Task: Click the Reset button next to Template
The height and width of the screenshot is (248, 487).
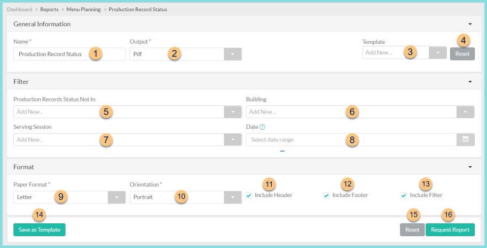Action: point(462,54)
